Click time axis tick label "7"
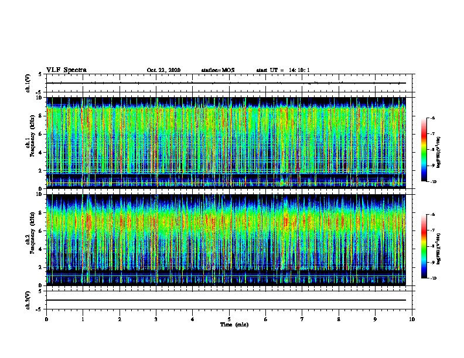This screenshot has width=464, height=358. (302, 319)
